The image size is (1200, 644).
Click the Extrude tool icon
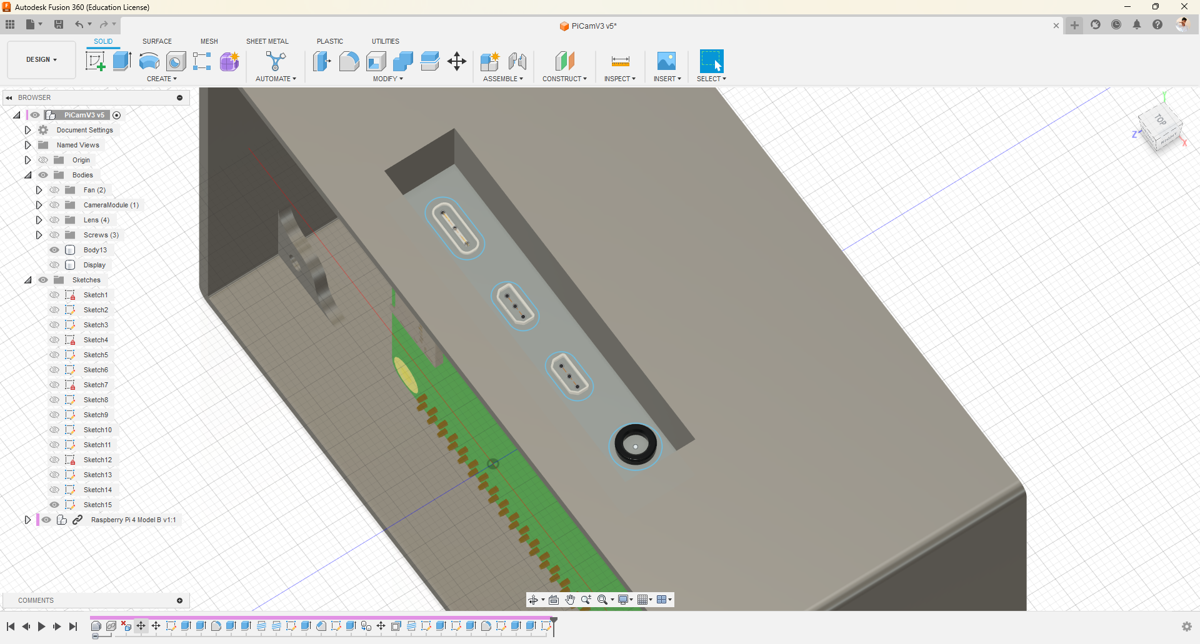pyautogui.click(x=122, y=61)
